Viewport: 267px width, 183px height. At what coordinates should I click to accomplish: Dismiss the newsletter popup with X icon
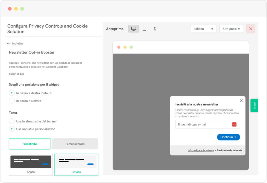[x=241, y=100]
